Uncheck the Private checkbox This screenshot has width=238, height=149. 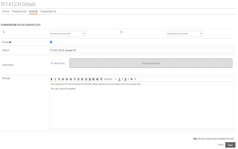(51, 42)
